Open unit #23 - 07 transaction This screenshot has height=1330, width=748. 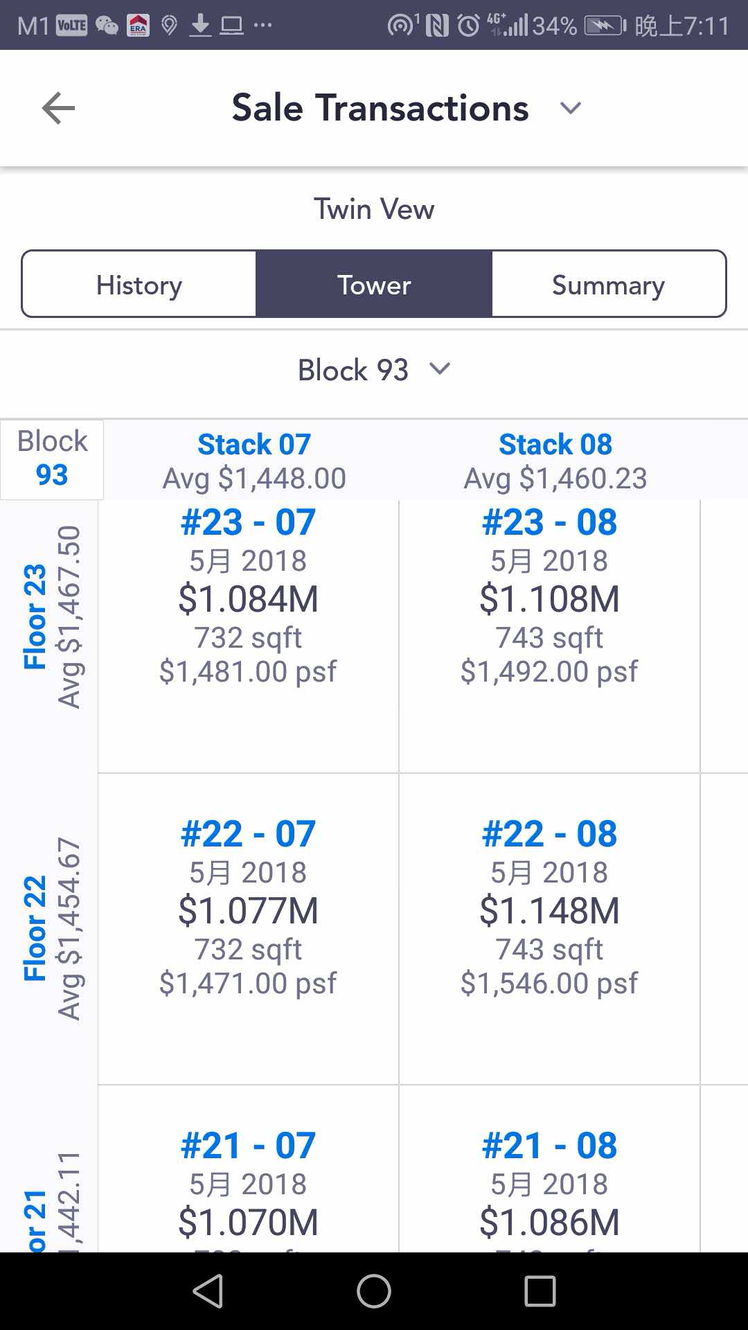[248, 596]
